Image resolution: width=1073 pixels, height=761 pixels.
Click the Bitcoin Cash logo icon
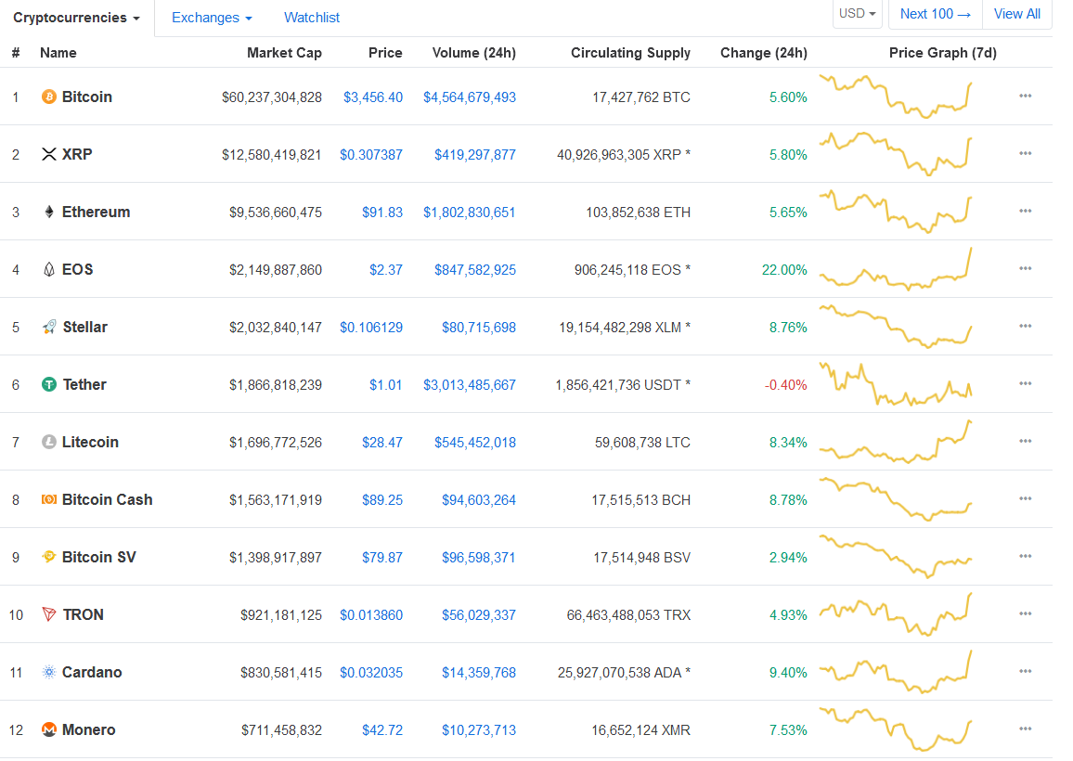coord(48,499)
